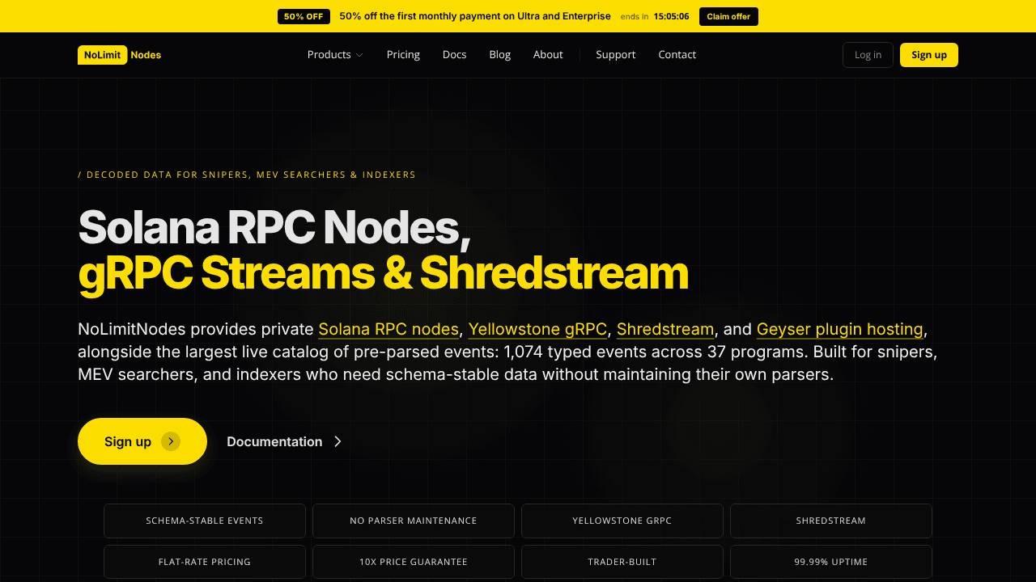Screen dimensions: 1036x582
Task: Open the Yellowstone gRPC link
Action: pyautogui.click(x=537, y=330)
